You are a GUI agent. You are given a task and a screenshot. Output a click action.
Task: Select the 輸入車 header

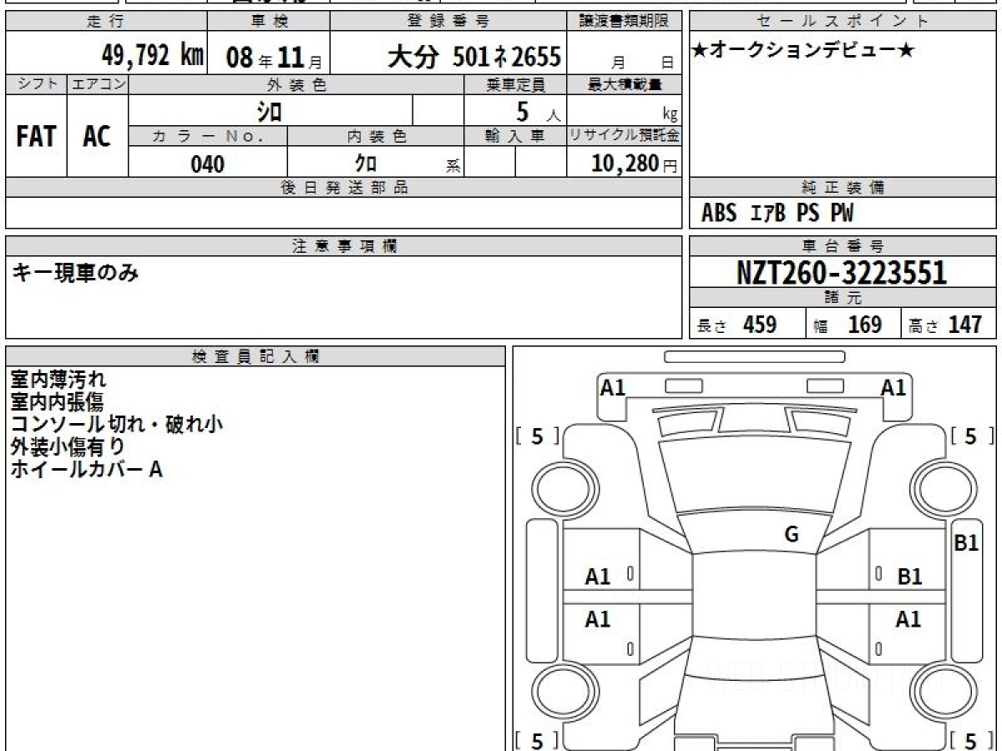pos(515,136)
